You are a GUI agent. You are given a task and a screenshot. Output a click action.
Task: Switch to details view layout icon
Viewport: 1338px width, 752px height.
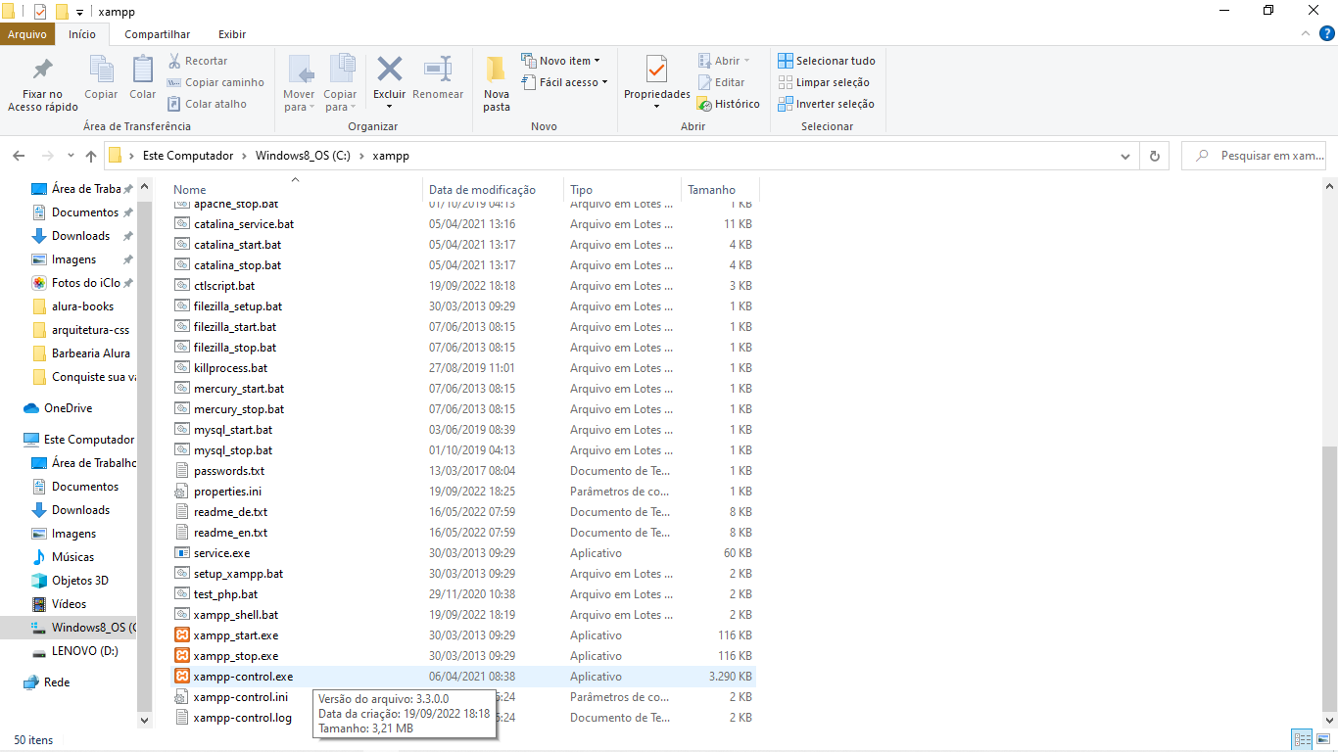[1302, 740]
